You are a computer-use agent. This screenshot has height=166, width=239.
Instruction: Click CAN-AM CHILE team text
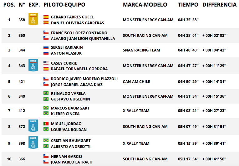[136, 82]
